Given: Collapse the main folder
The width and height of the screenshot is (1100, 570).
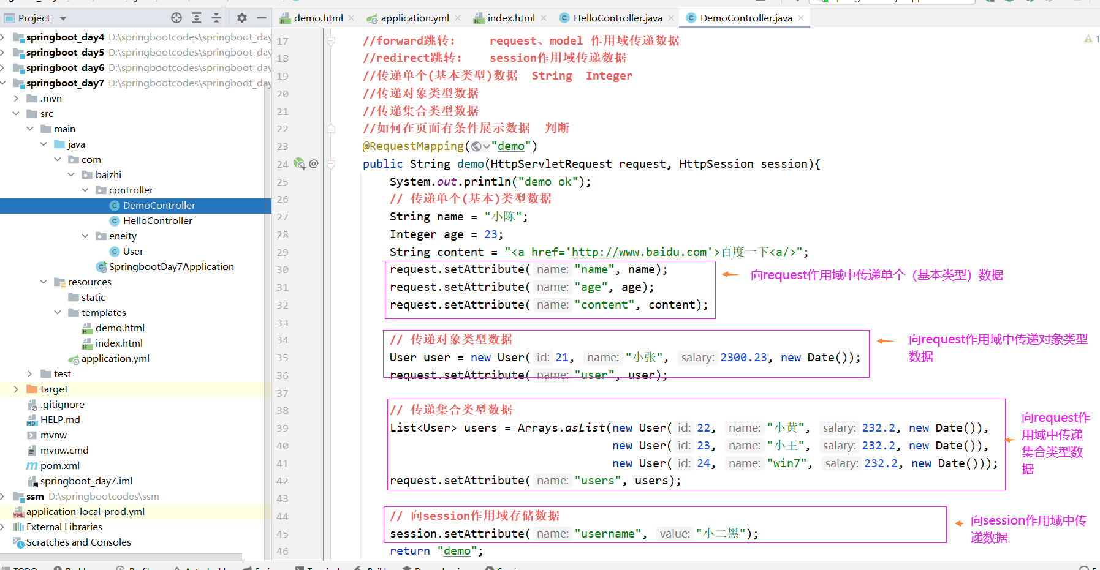Looking at the screenshot, I should (x=30, y=129).
